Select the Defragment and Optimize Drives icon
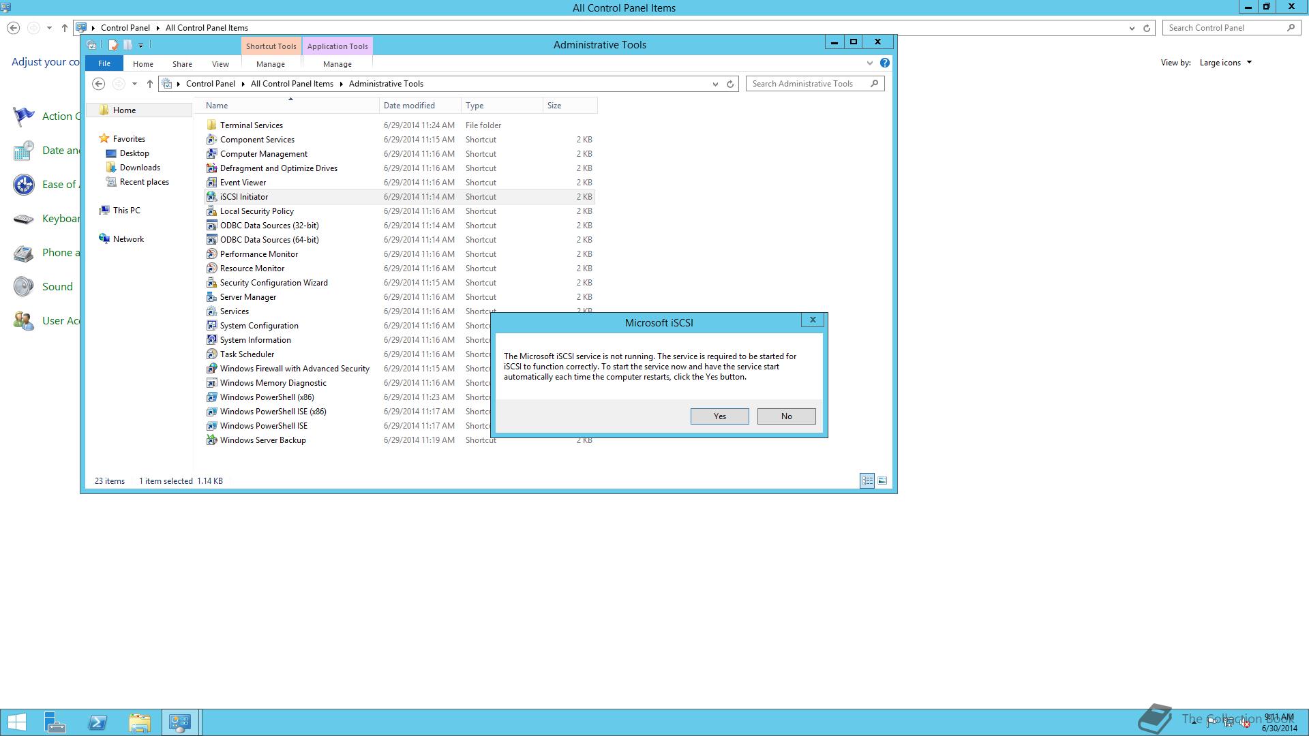Image resolution: width=1309 pixels, height=736 pixels. pyautogui.click(x=211, y=168)
